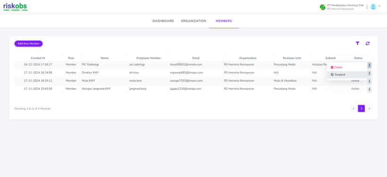Open kebab menu for PIC Radiologi row
Screen dimensions: 387x177
(x=369, y=66)
